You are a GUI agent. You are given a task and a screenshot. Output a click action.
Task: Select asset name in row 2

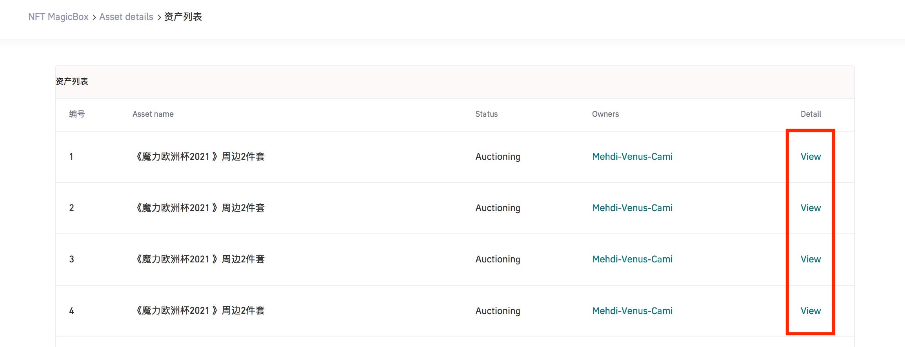pos(200,208)
